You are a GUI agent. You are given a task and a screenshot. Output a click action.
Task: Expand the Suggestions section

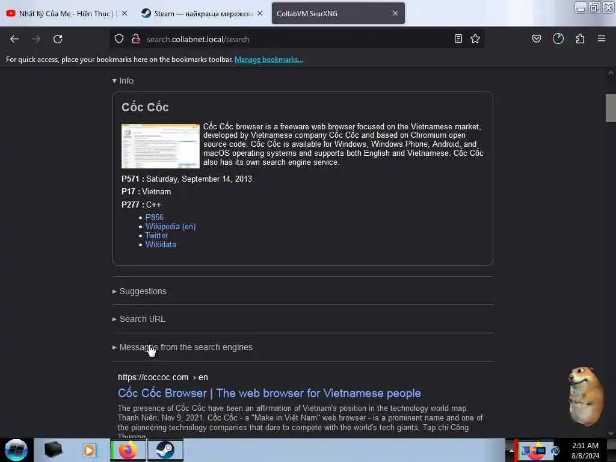(140, 291)
